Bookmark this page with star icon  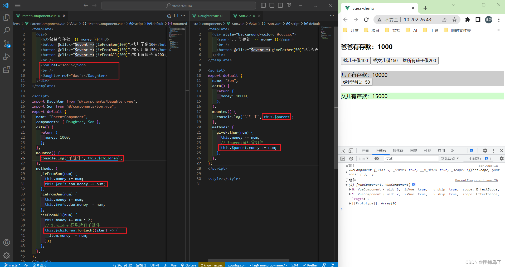pos(454,20)
